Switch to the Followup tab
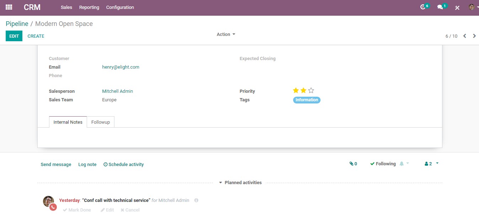 click(x=101, y=122)
